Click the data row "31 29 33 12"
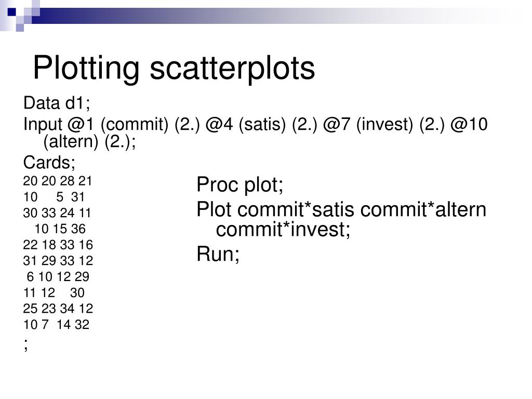 58,260
